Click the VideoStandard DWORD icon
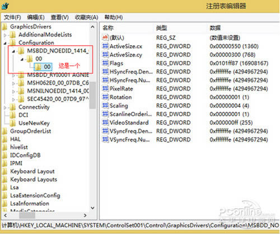 (105, 123)
